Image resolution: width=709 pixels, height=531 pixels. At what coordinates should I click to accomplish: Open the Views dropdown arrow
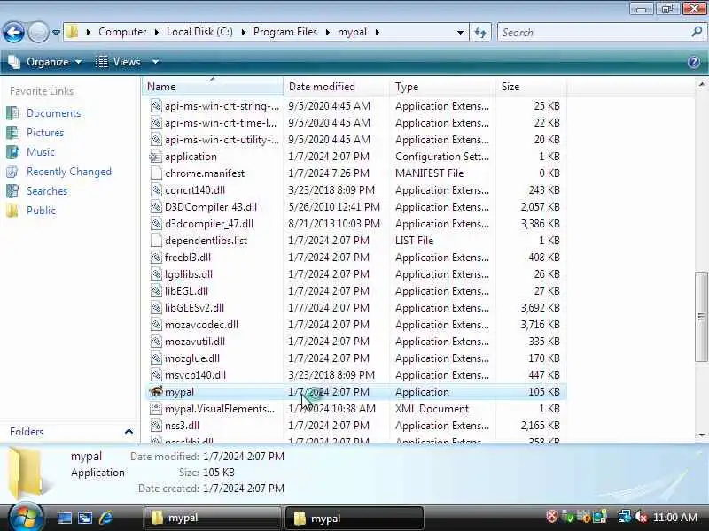tap(155, 62)
